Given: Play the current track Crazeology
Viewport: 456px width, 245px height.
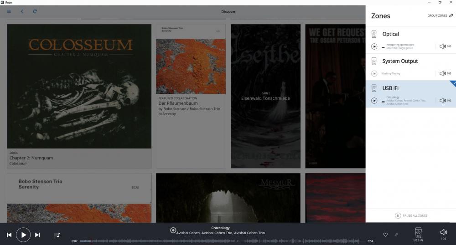Looking at the screenshot, I should tap(23, 235).
